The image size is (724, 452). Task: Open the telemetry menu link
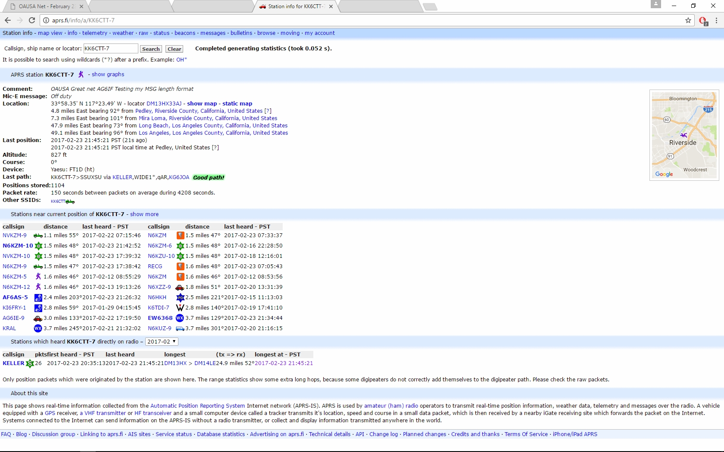[x=95, y=33]
